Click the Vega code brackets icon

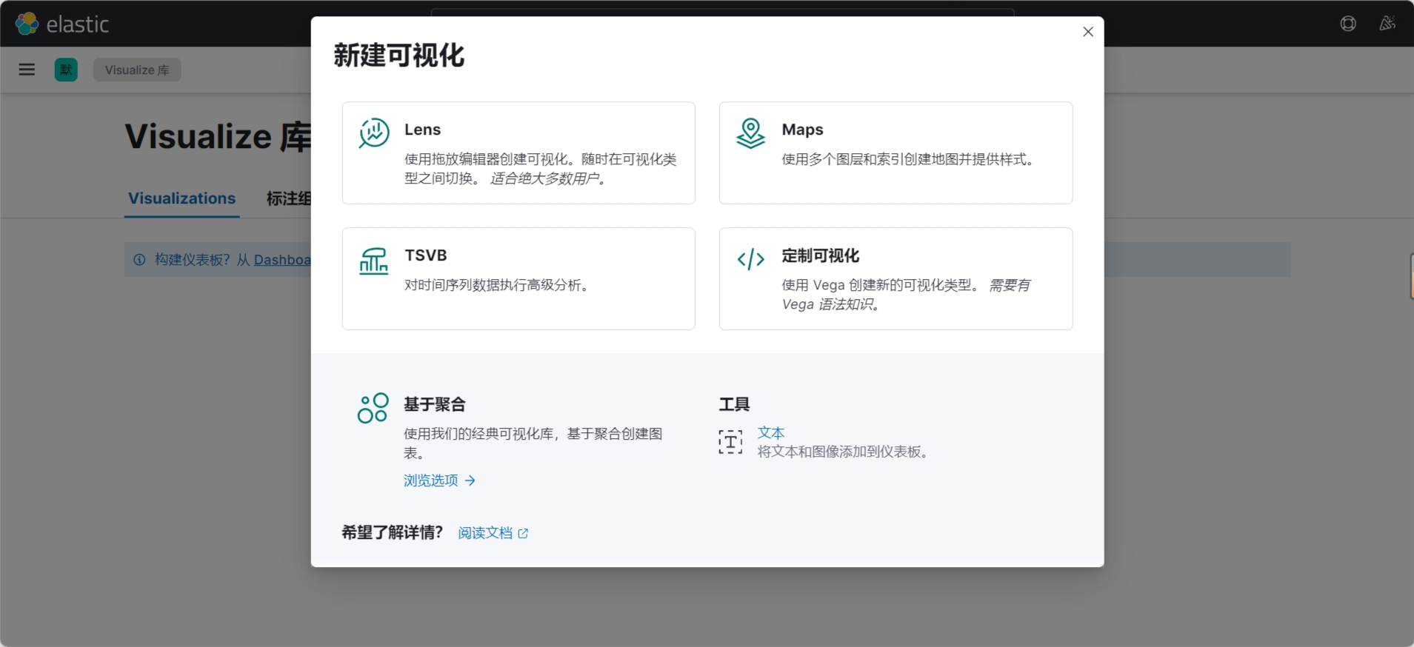[x=750, y=259]
